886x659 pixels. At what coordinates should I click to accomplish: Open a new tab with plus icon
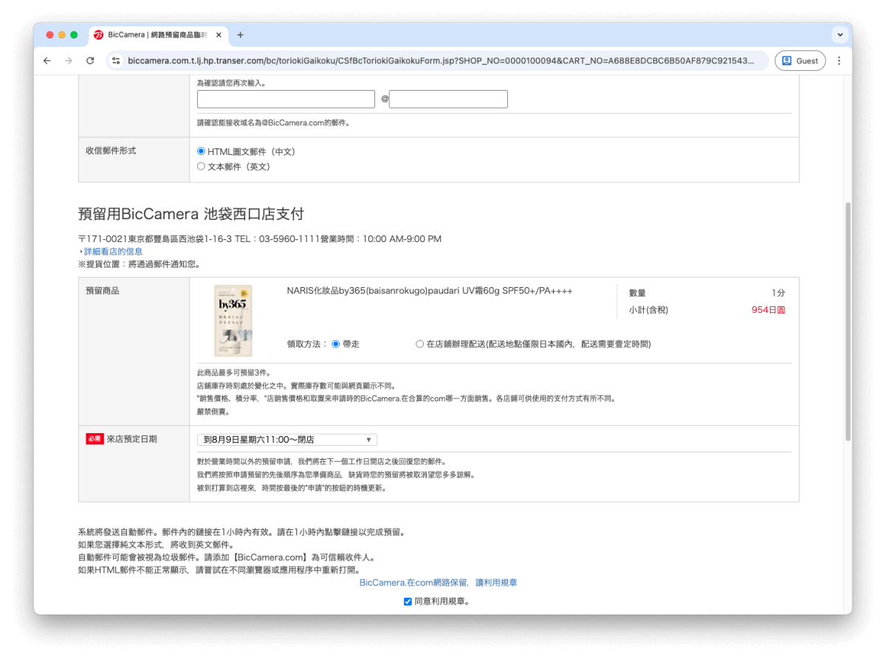240,35
